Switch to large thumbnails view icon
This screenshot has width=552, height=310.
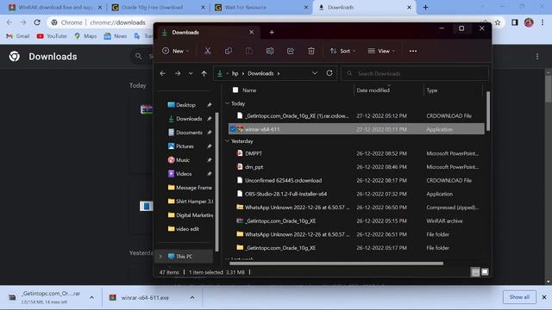pos(485,272)
